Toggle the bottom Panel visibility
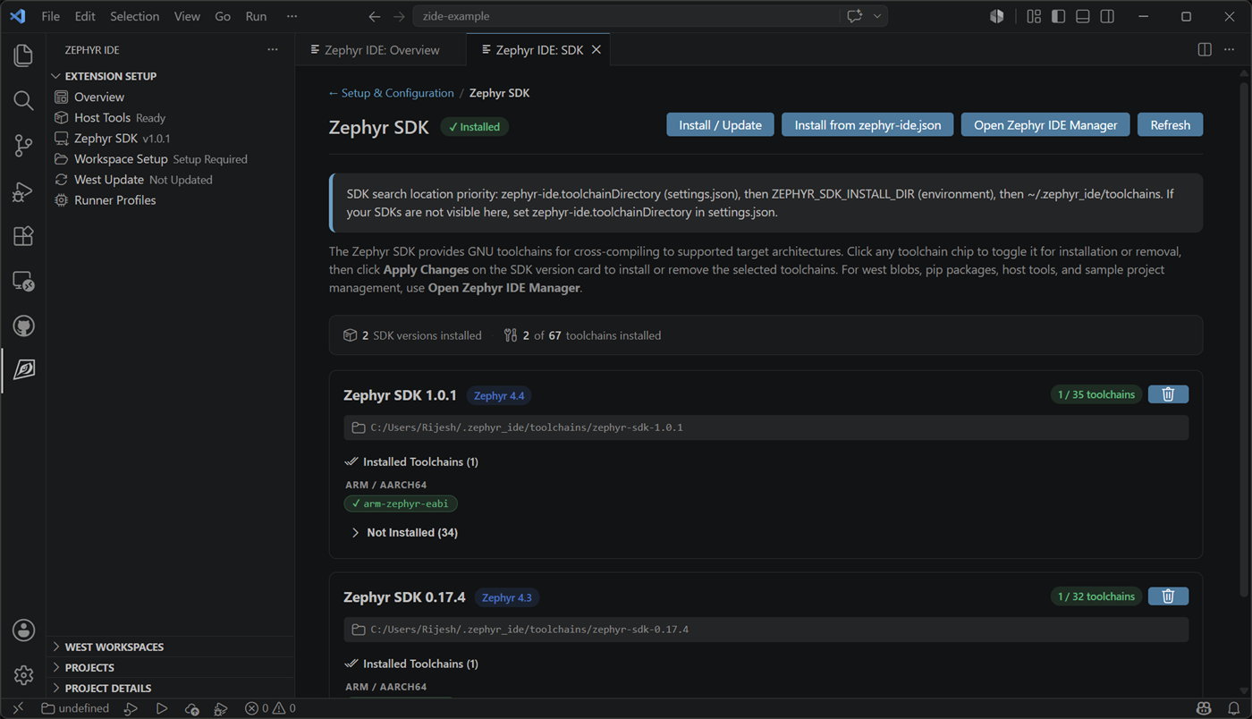 tap(1082, 16)
